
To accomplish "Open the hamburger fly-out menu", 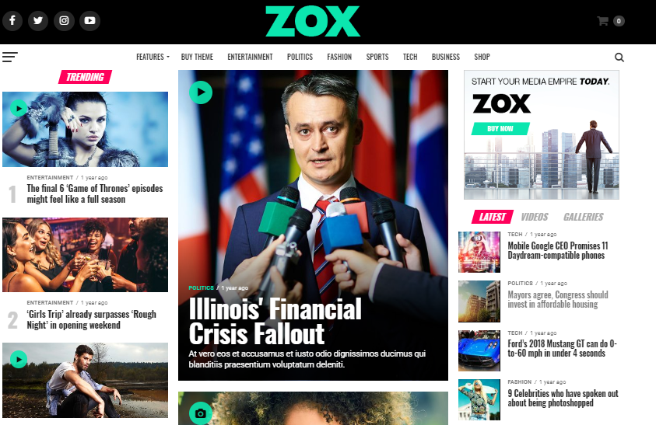I will [x=10, y=57].
